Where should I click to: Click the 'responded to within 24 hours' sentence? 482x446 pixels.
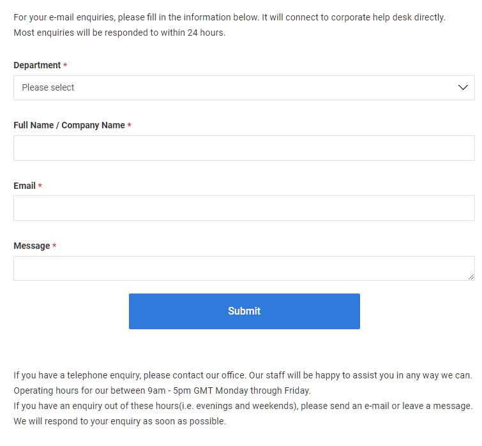click(x=119, y=33)
